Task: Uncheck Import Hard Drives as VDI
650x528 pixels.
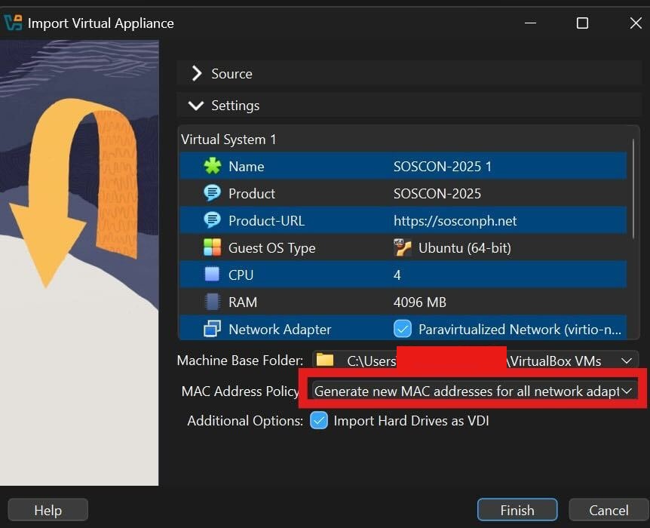Action: coord(319,421)
